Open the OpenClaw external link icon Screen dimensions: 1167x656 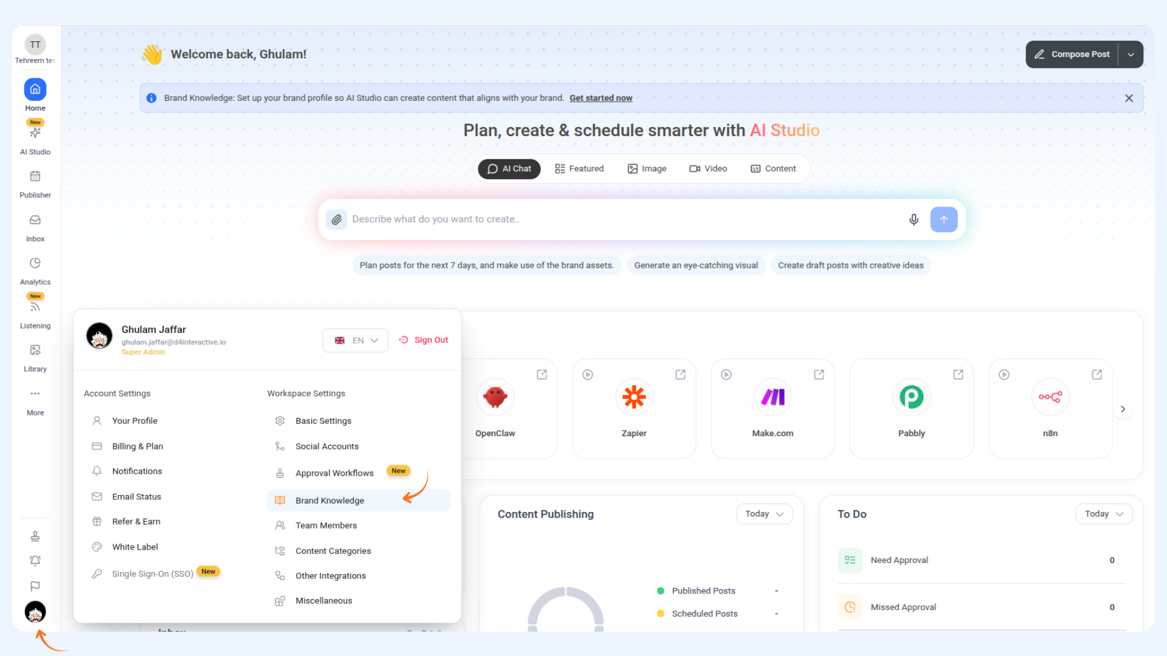point(542,375)
